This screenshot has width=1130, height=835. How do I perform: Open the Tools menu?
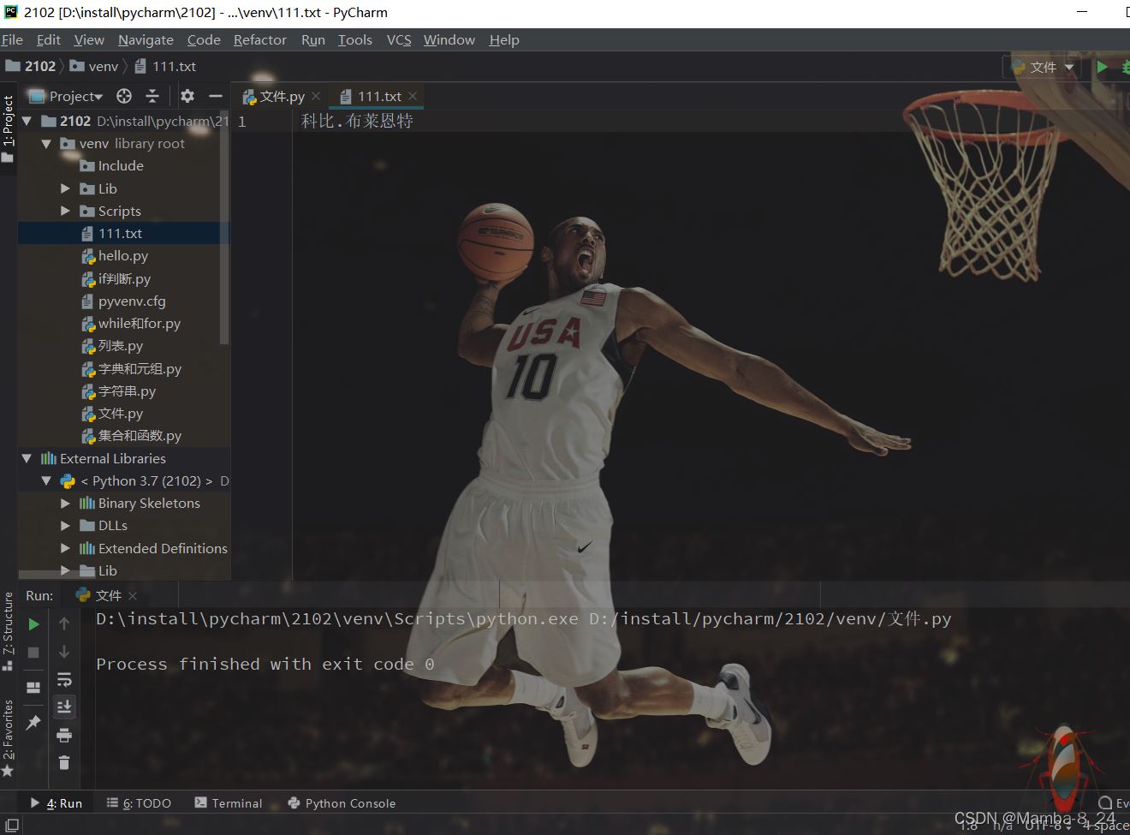[x=354, y=39]
